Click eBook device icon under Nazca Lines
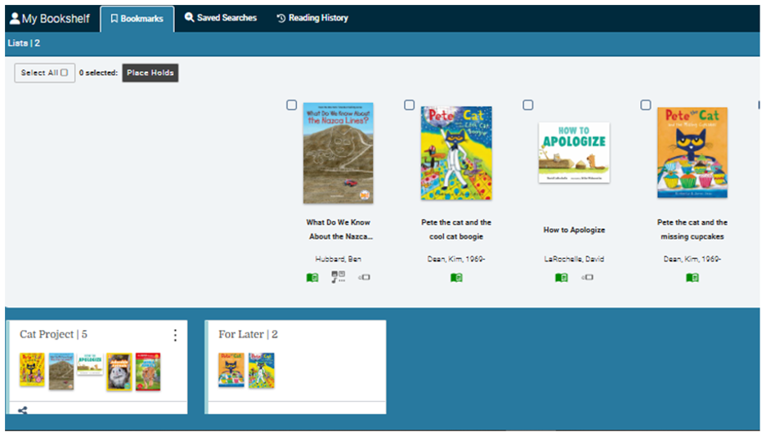The image size is (780, 441). pos(364,277)
